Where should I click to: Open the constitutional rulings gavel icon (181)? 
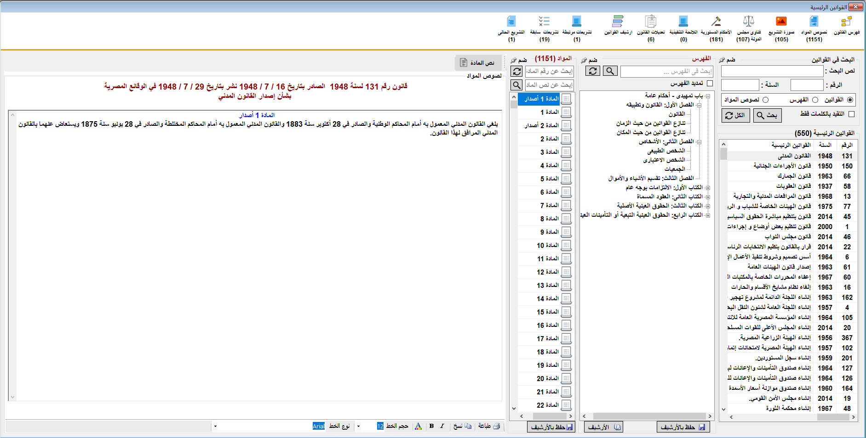tap(716, 22)
